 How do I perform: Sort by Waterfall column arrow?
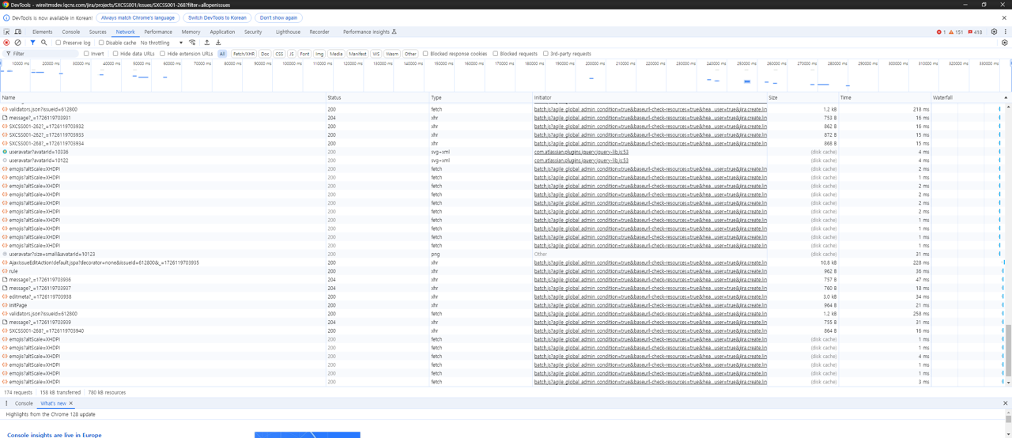point(1006,97)
